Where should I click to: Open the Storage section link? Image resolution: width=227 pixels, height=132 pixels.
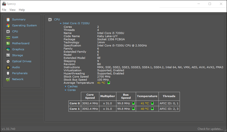coord(17,55)
